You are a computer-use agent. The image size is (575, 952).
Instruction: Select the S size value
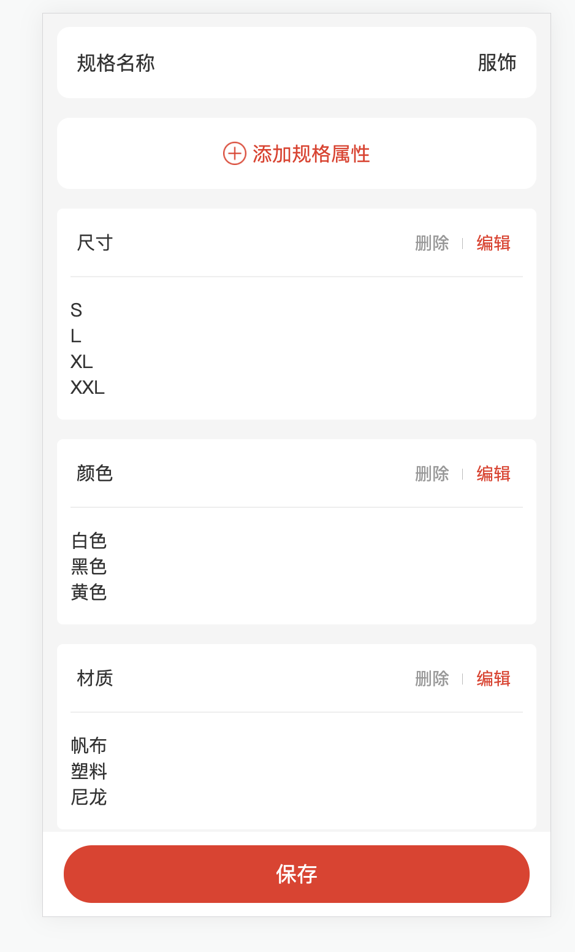(x=76, y=310)
